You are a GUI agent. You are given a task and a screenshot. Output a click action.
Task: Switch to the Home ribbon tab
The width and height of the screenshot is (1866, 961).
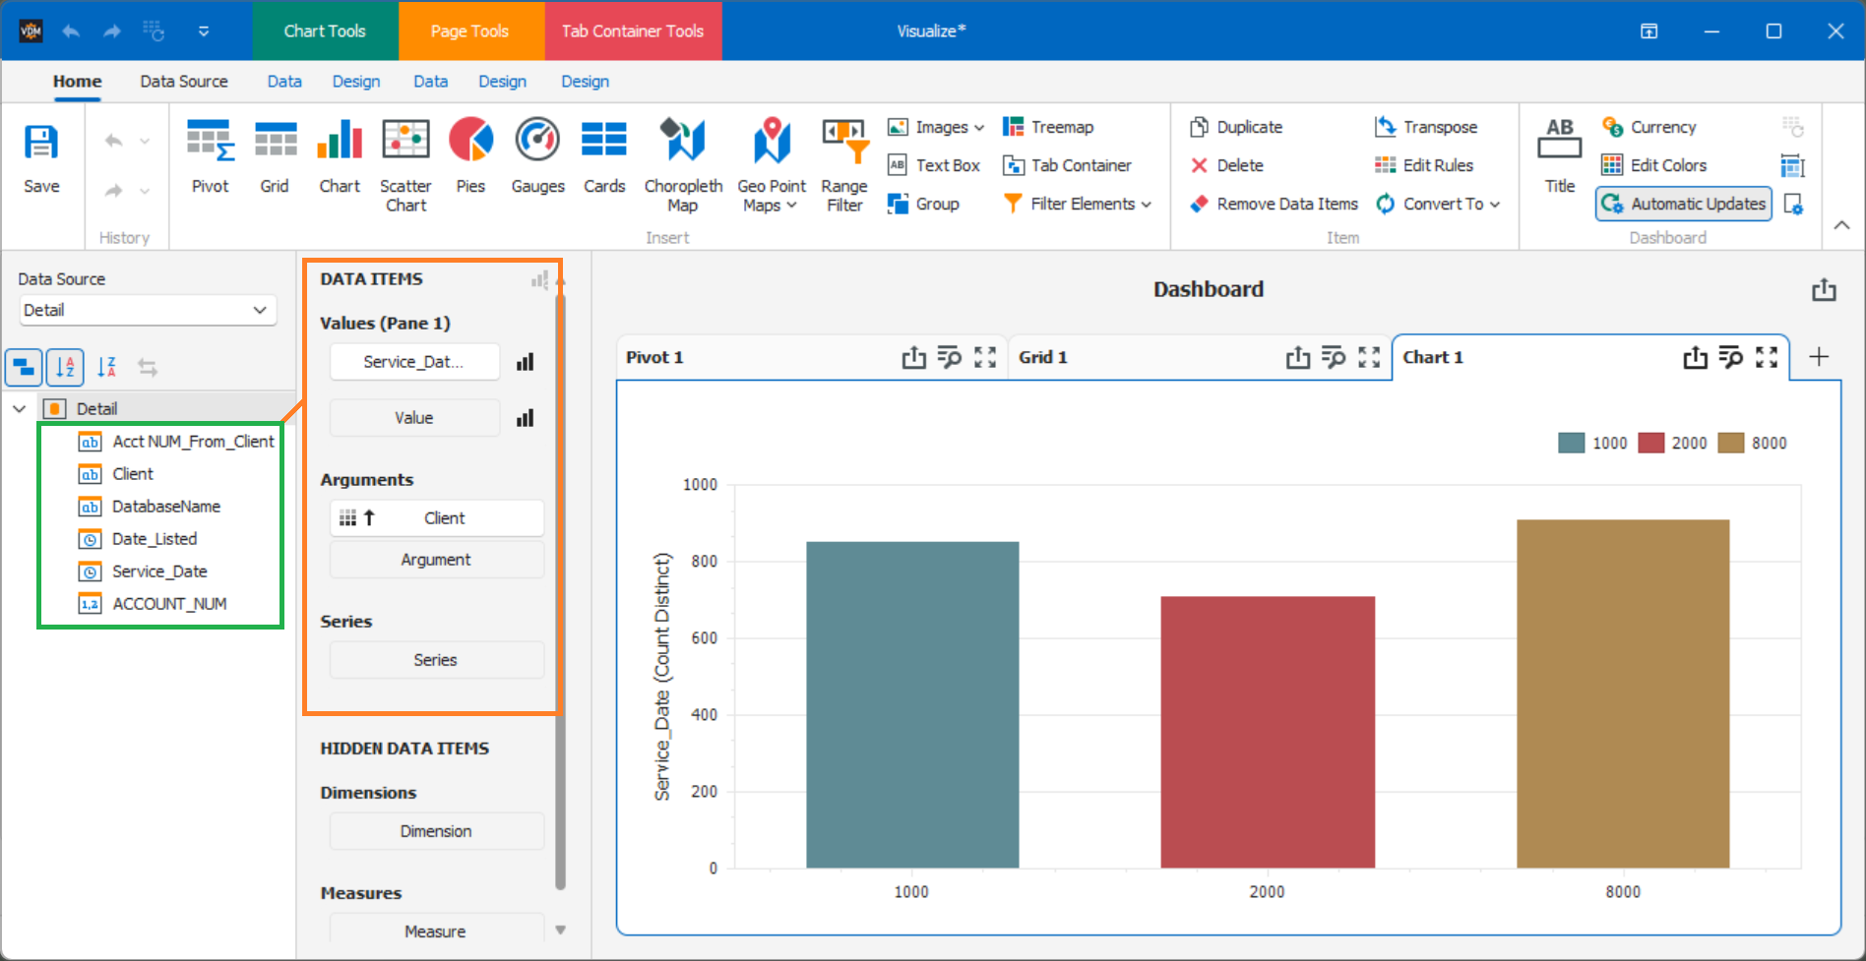pyautogui.click(x=77, y=81)
